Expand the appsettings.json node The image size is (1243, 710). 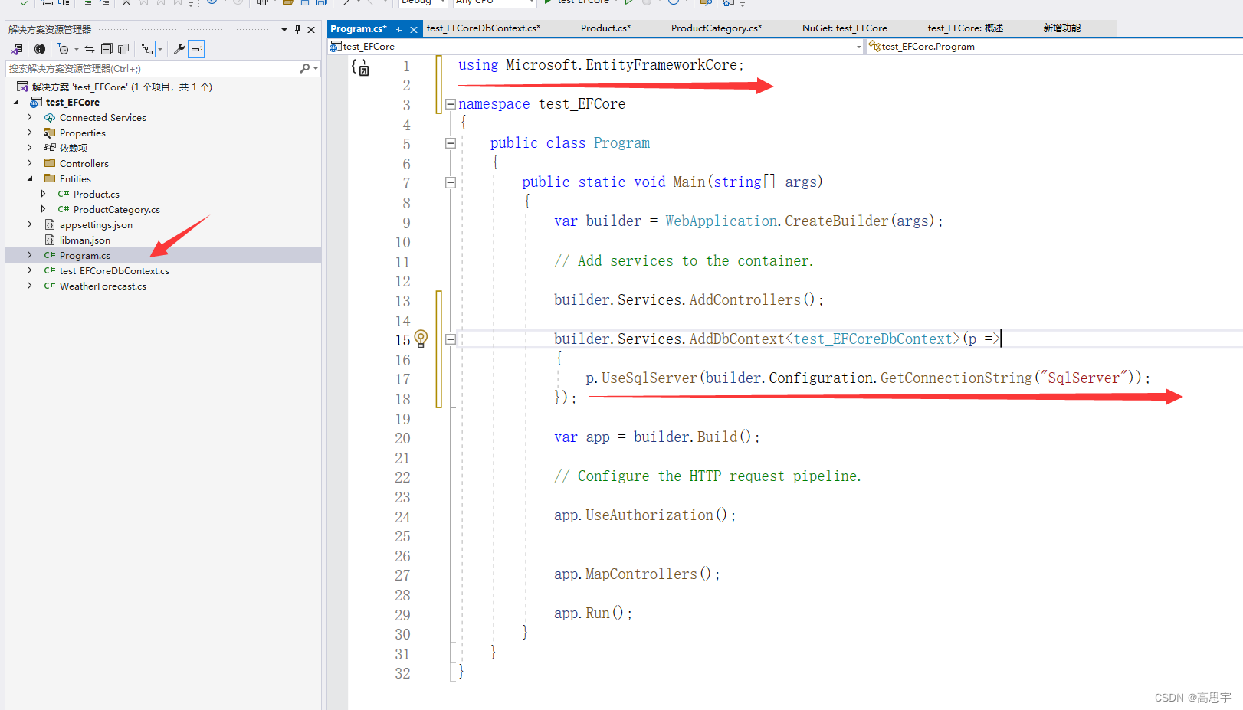(x=29, y=224)
